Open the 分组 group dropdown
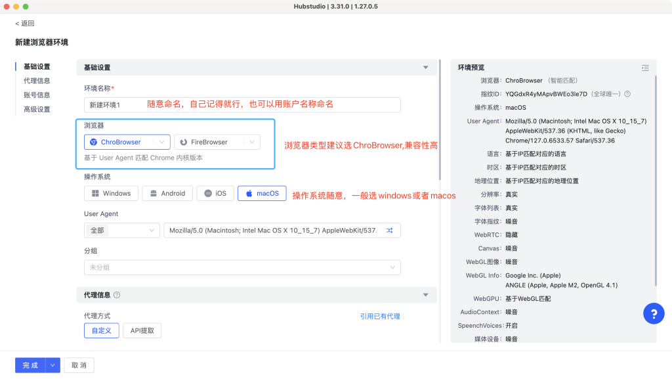The image size is (672, 379). (x=242, y=267)
